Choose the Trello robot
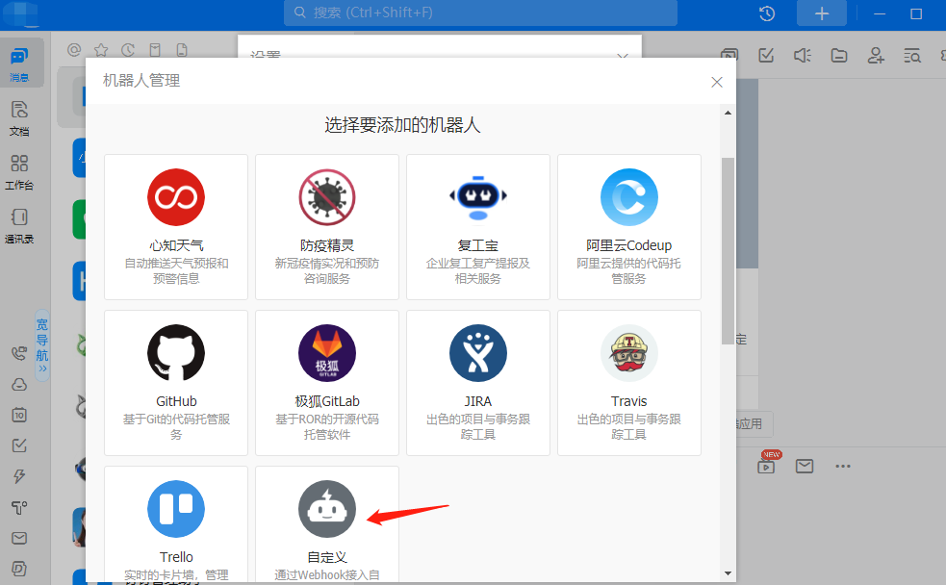Screen dimensions: 946x585 pyautogui.click(x=175, y=523)
